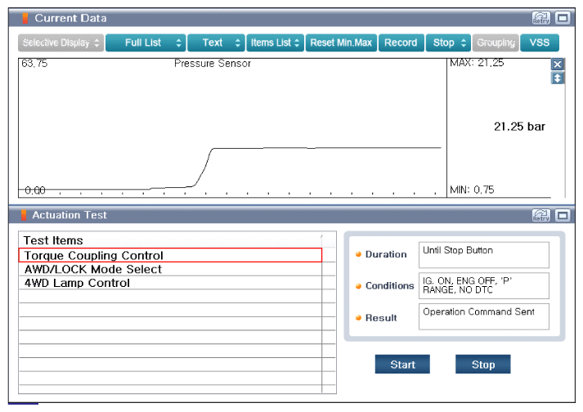Click the Retry icon in Actuation Test header
Viewport: 583px width, 412px height.
541,215
